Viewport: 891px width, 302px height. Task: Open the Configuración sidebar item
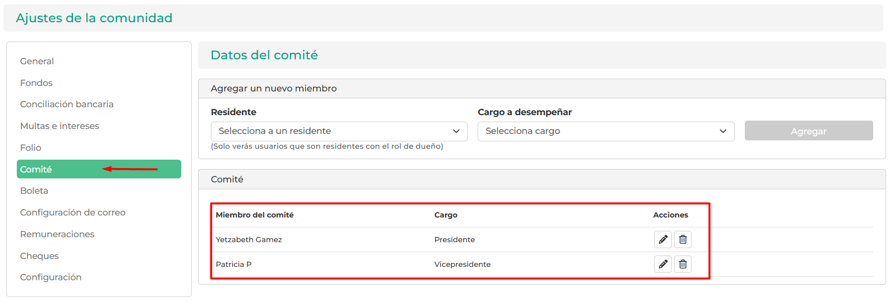coord(51,277)
